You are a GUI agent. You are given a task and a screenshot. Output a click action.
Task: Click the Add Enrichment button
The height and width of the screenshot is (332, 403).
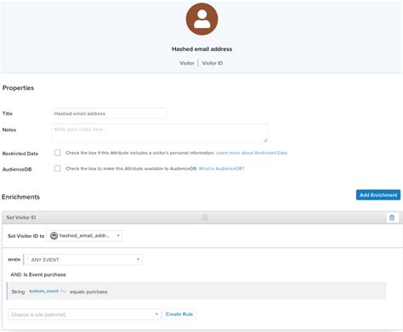click(x=378, y=195)
